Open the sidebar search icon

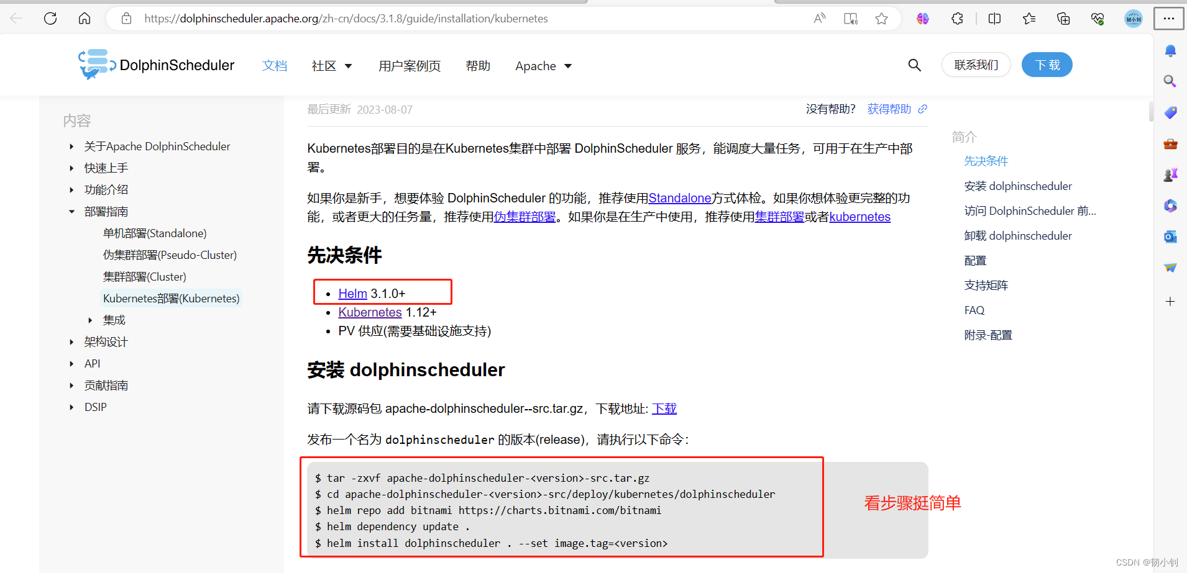click(1170, 81)
